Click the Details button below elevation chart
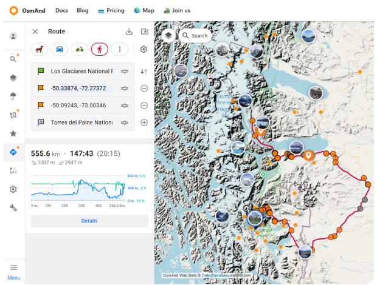This screenshot has width=377, height=285. pyautogui.click(x=89, y=221)
